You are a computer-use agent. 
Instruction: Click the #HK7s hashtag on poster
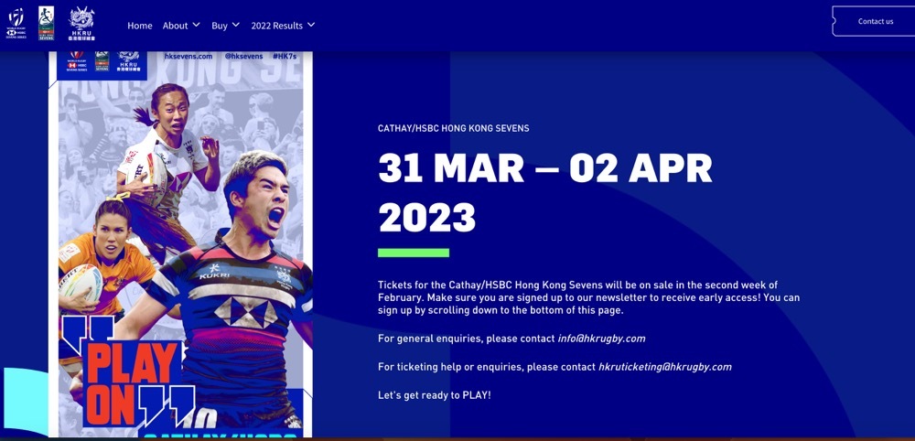(x=285, y=57)
